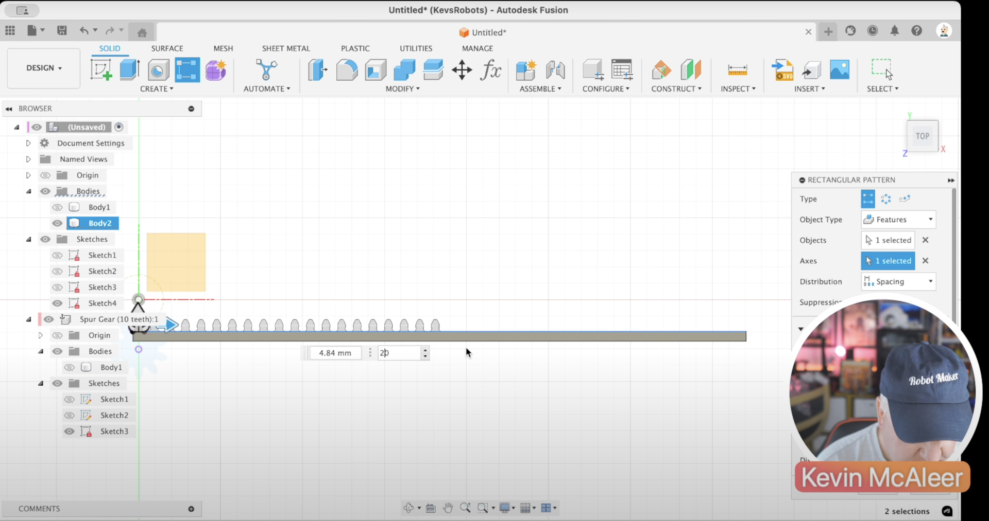Viewport: 989px width, 521px height.
Task: Collapse the Spur Gear component node
Action: [29, 319]
